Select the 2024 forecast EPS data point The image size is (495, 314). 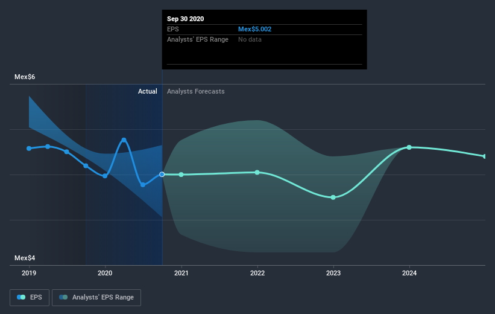tap(409, 147)
